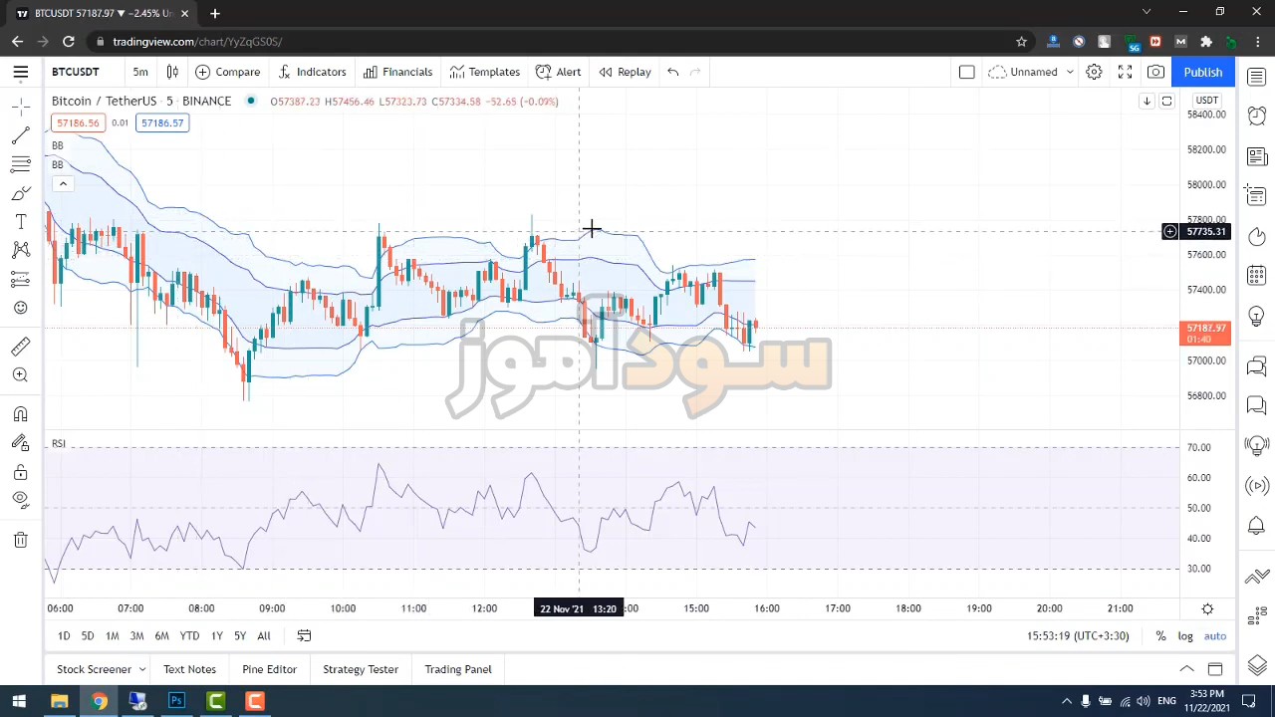Select the zoom in tool

(x=20, y=374)
